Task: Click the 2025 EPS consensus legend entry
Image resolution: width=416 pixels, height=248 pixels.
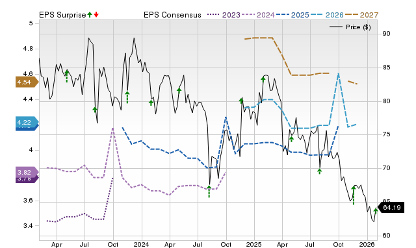Action: (292, 15)
